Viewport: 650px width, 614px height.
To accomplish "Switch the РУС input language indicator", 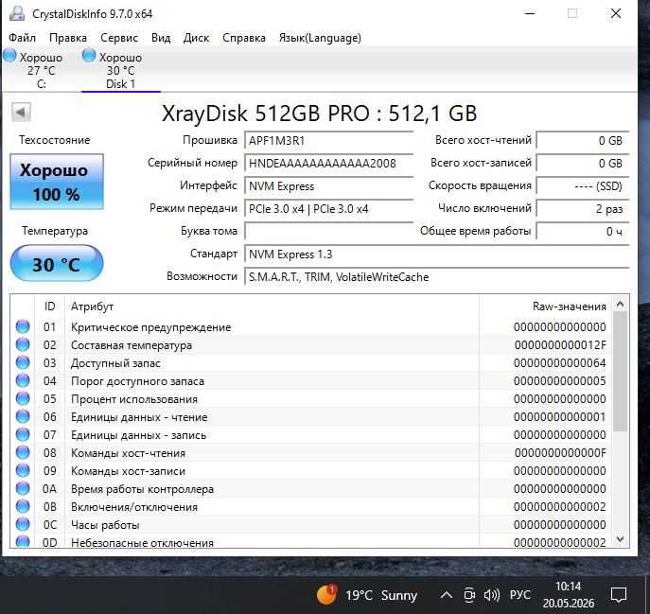I will [519, 595].
